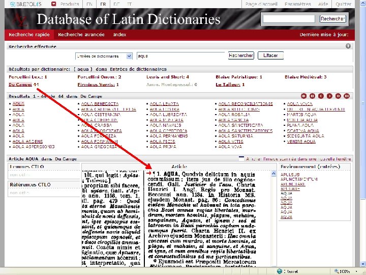The height and width of the screenshot is (275, 366).
Task: Click the Effacer button
Action: 270,56
